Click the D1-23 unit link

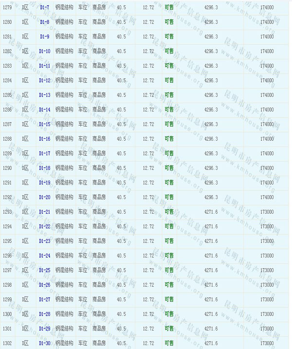[44, 241]
